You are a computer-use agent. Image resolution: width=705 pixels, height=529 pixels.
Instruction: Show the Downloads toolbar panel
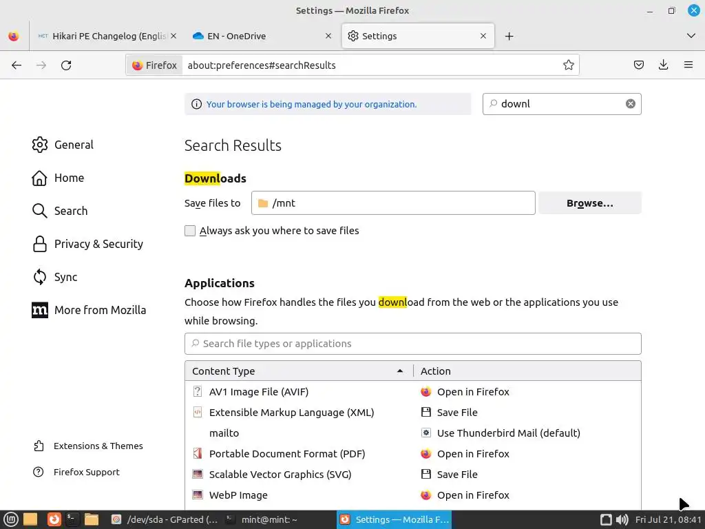click(x=663, y=65)
